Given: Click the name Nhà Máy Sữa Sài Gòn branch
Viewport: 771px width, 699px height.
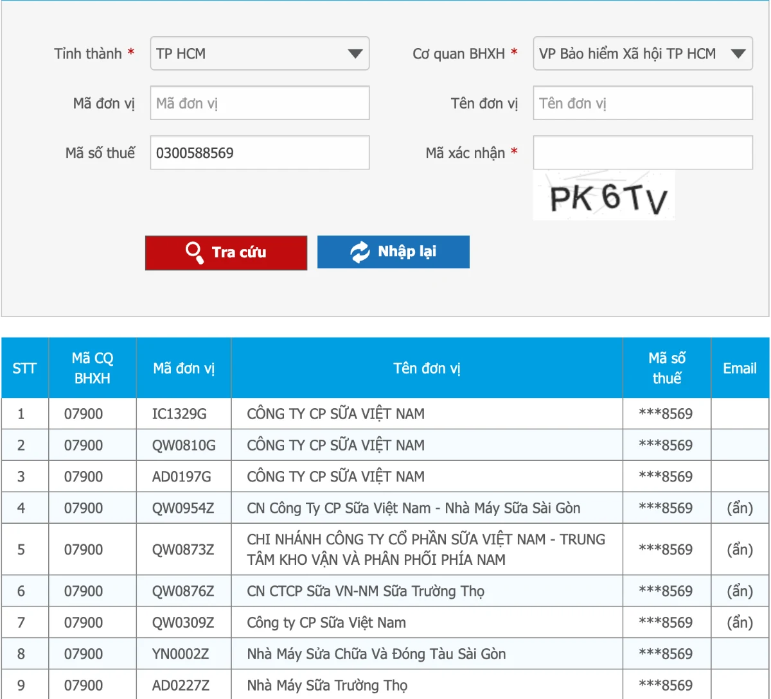Looking at the screenshot, I should (x=414, y=508).
